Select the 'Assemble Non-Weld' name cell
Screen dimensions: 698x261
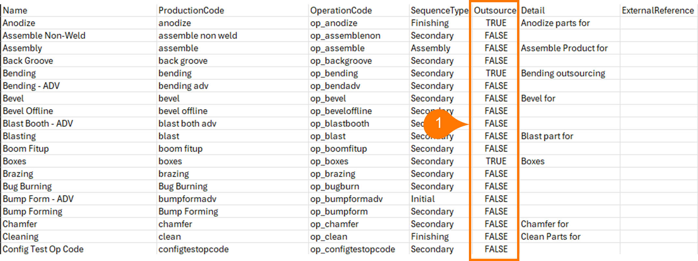[44, 36]
